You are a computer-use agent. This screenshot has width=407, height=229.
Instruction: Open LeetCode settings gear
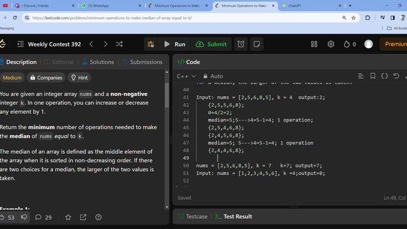331,44
